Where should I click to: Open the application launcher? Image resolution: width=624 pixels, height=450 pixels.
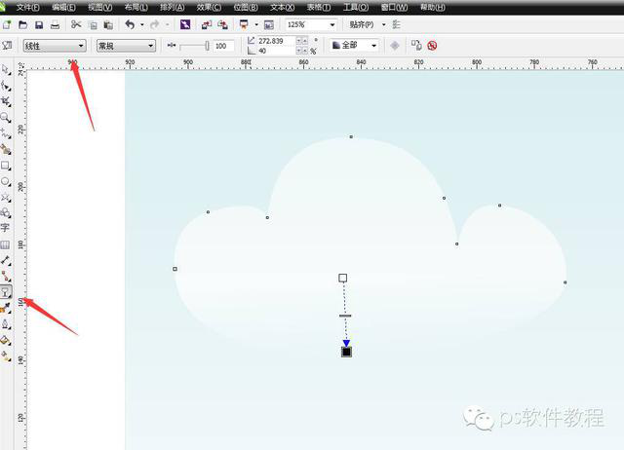[244, 24]
